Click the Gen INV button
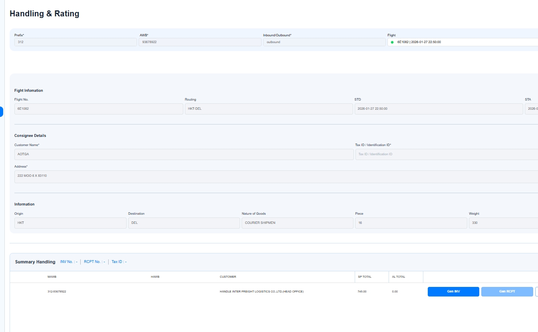538x332 pixels. [x=453, y=292]
